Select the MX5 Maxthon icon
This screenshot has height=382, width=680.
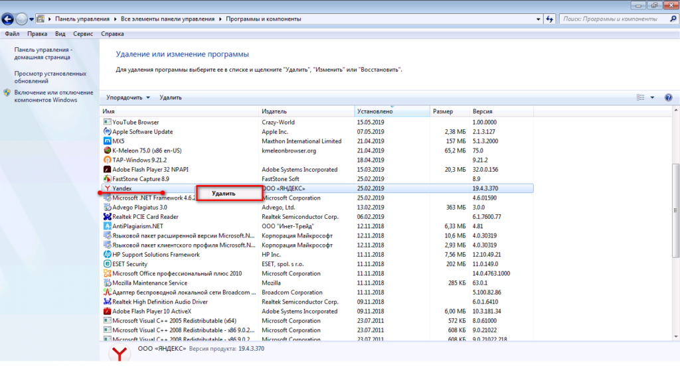[107, 141]
